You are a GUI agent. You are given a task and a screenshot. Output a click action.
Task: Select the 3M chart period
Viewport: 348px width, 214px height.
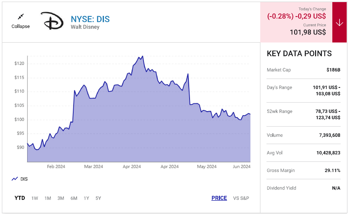[x=61, y=198]
